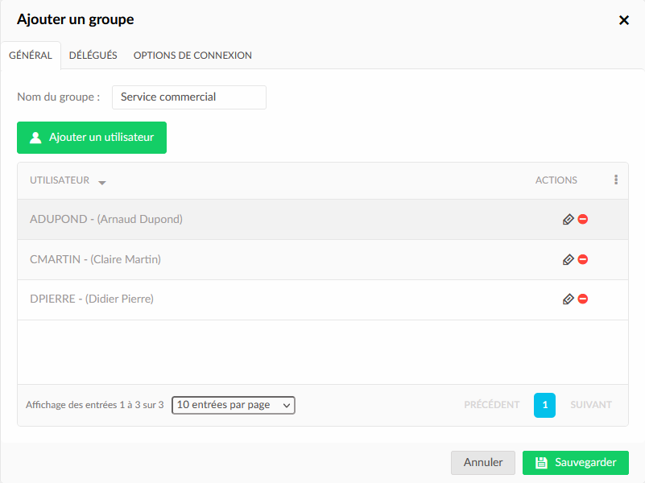The image size is (645, 483).
Task: Open the 10 entrées par page dropdown
Action: click(234, 405)
